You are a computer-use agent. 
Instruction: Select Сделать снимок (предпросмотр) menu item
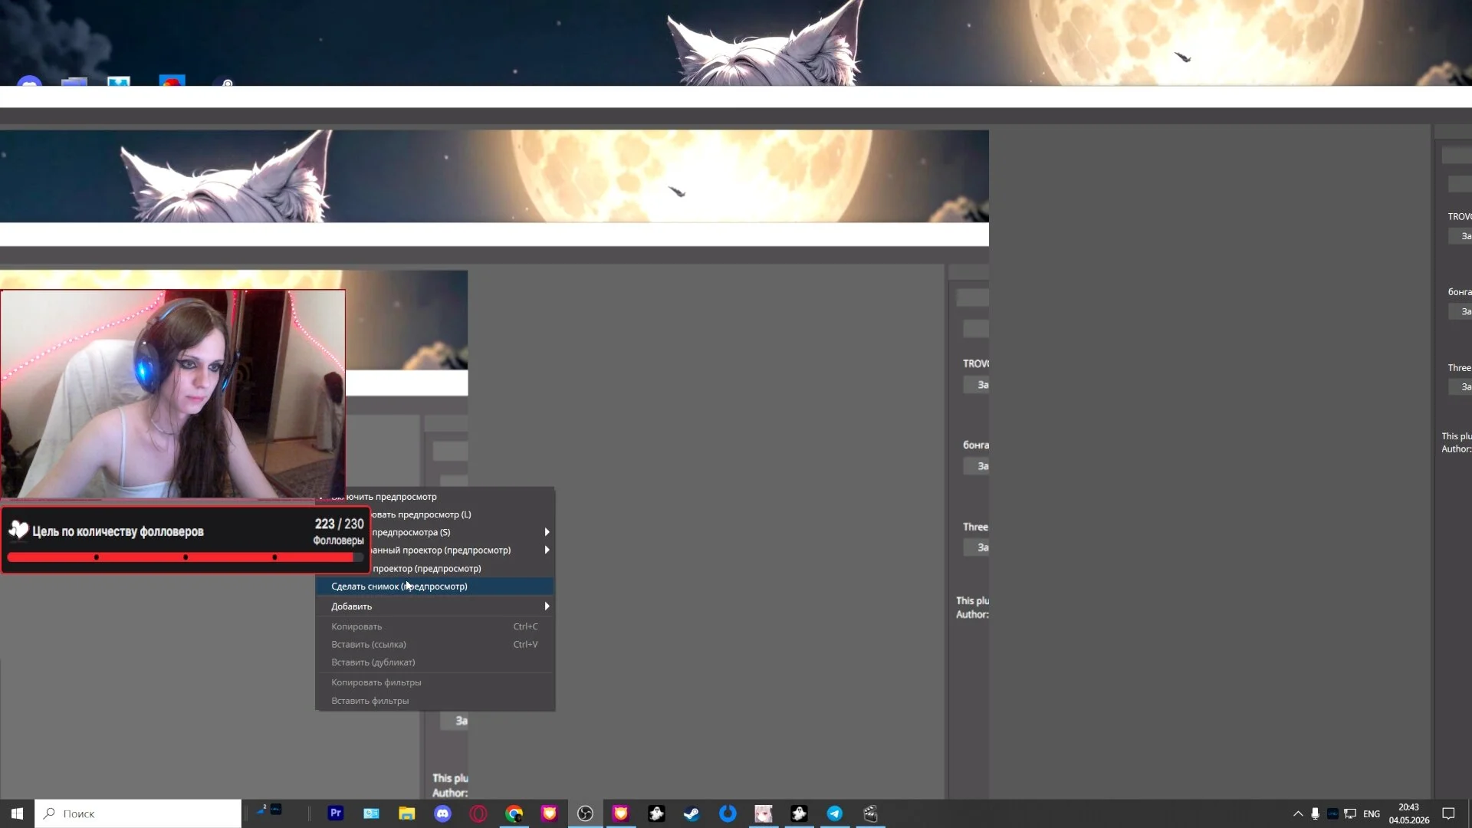coord(435,586)
